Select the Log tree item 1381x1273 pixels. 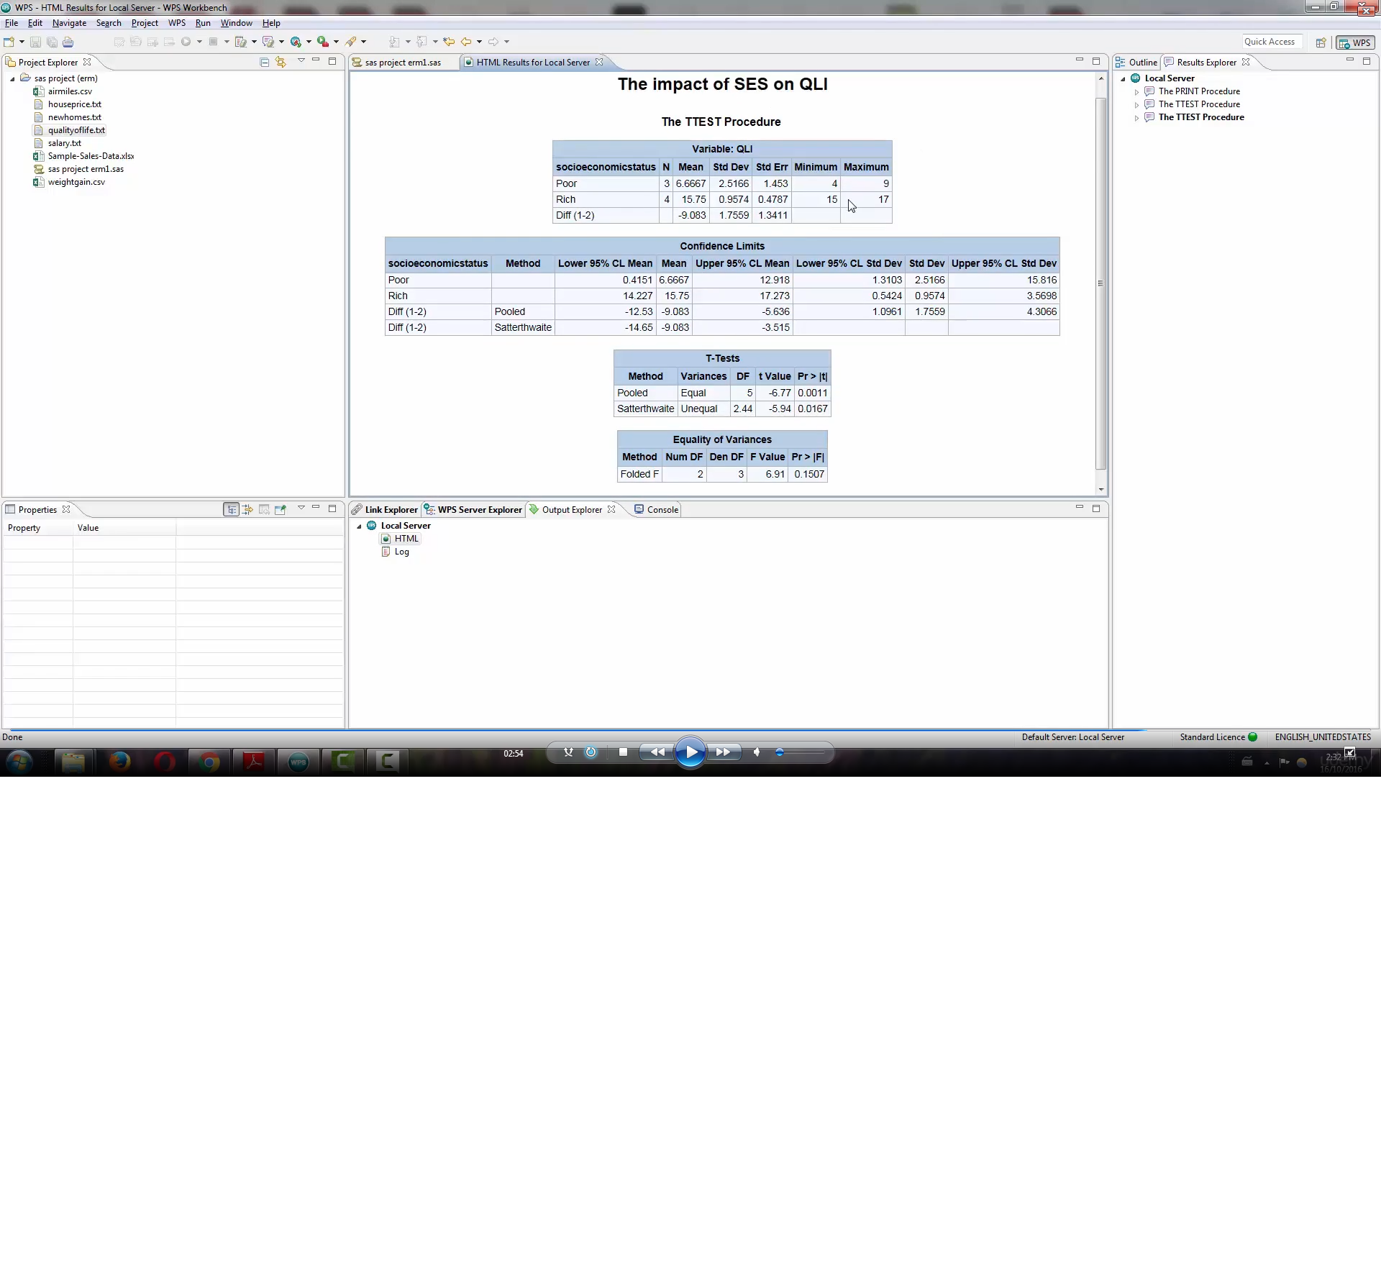pos(402,552)
